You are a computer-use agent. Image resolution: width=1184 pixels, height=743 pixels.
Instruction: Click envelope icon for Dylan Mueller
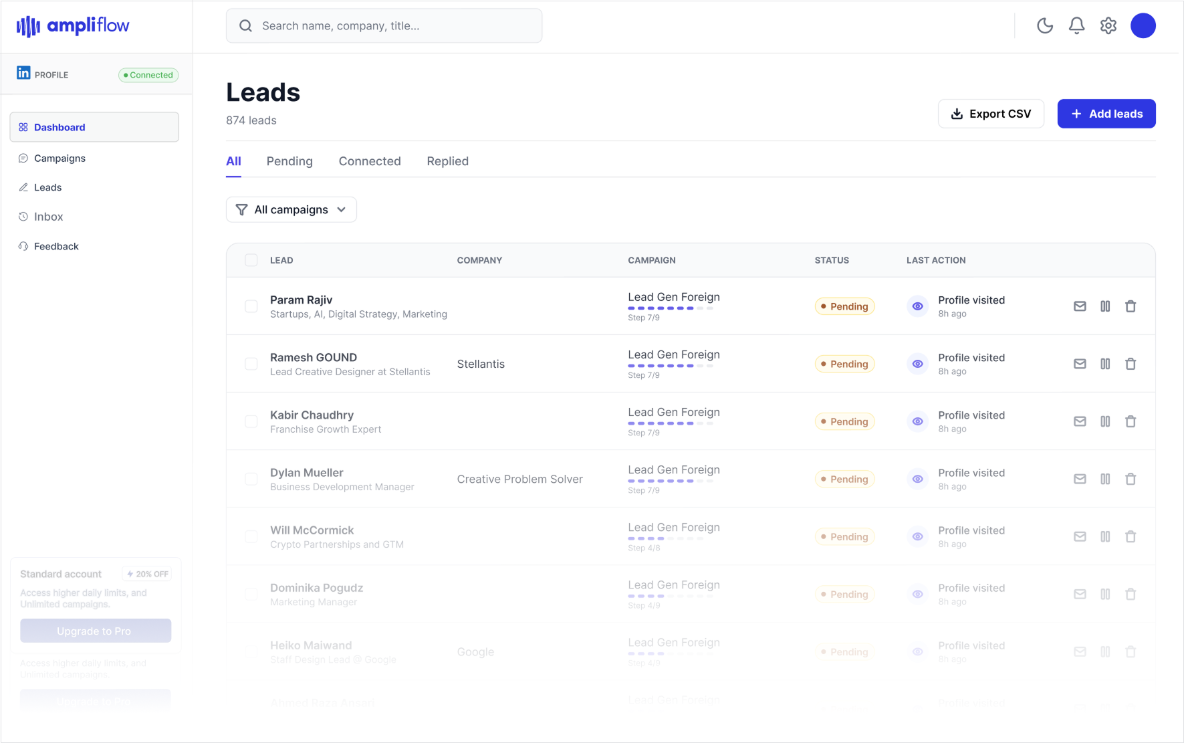click(x=1080, y=479)
